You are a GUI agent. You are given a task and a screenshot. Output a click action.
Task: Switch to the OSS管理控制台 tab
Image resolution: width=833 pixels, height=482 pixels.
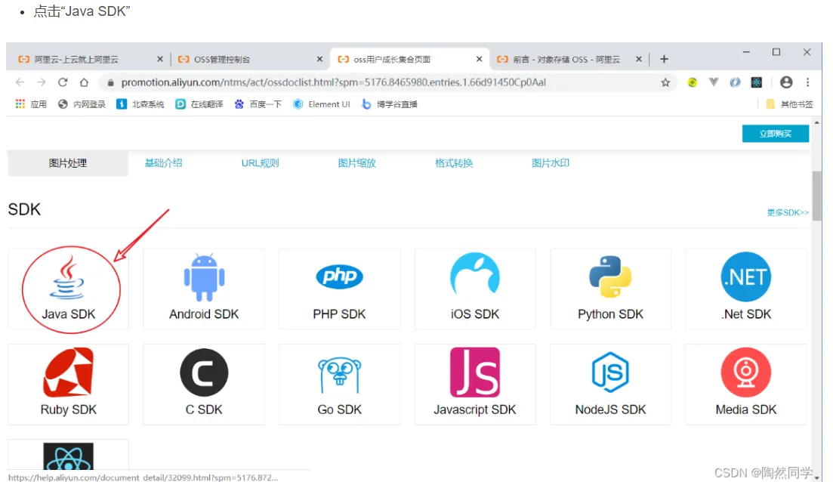tap(250, 59)
